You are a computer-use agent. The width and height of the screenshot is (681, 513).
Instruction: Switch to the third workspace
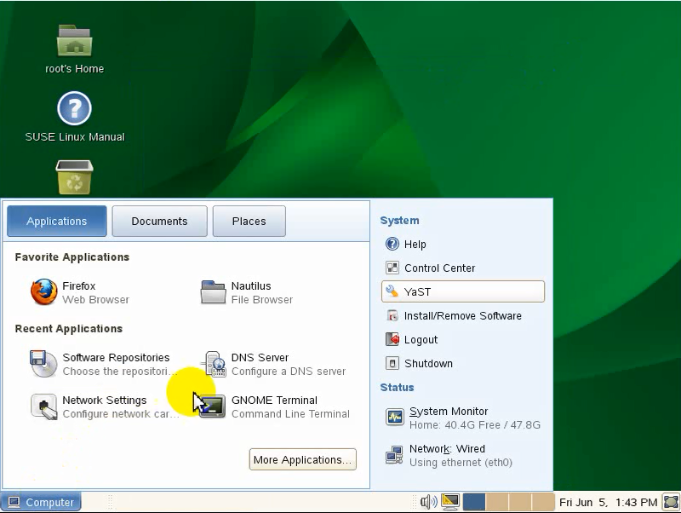coord(520,502)
